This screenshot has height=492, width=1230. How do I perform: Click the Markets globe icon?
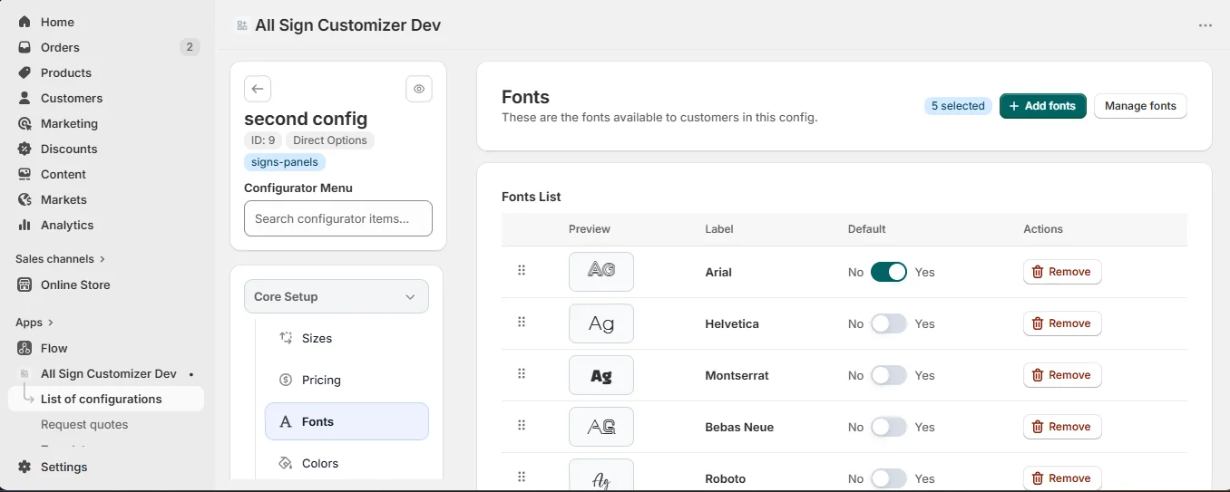point(24,199)
